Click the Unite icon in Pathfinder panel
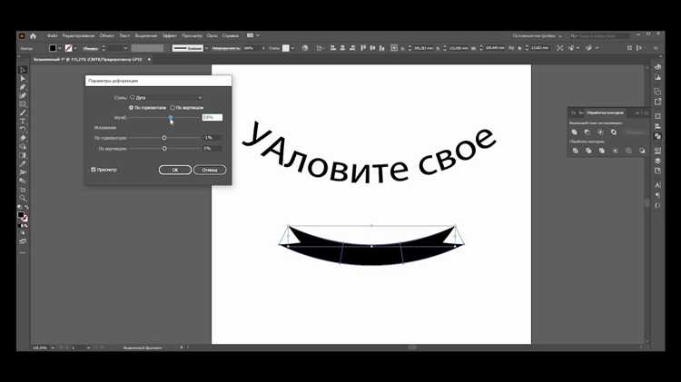681x382 pixels. (576, 132)
